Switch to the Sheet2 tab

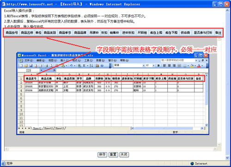point(49,128)
